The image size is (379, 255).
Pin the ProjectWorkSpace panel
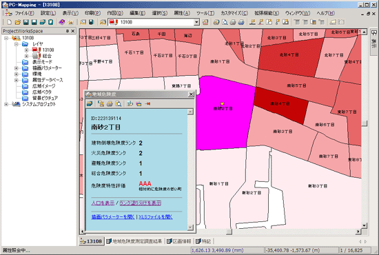(68, 31)
